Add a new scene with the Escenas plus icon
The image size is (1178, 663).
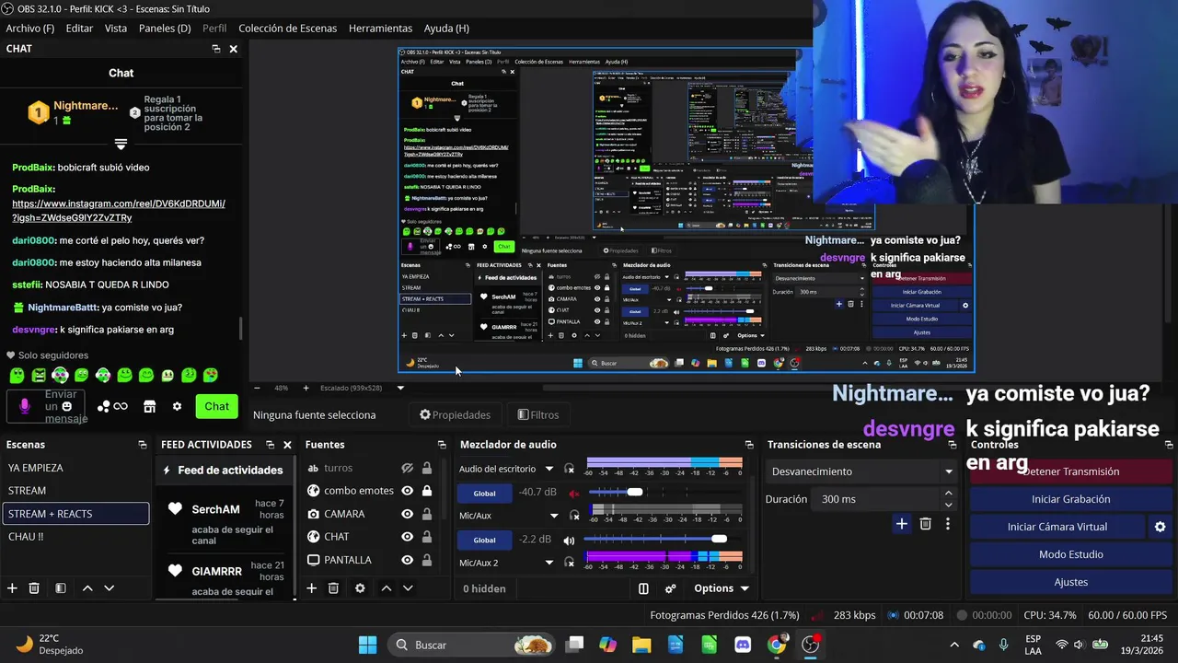12,588
